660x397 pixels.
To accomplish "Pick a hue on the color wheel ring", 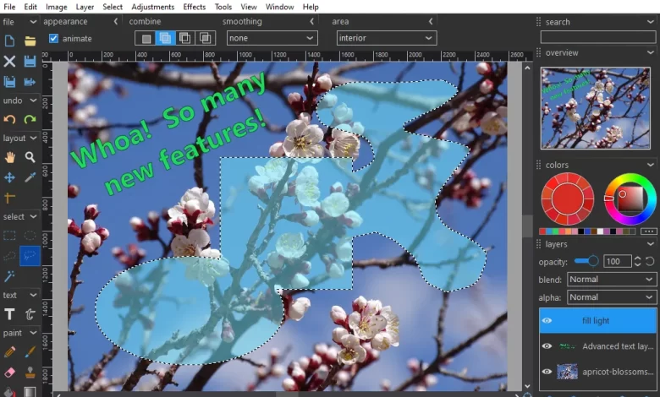I will click(630, 198).
